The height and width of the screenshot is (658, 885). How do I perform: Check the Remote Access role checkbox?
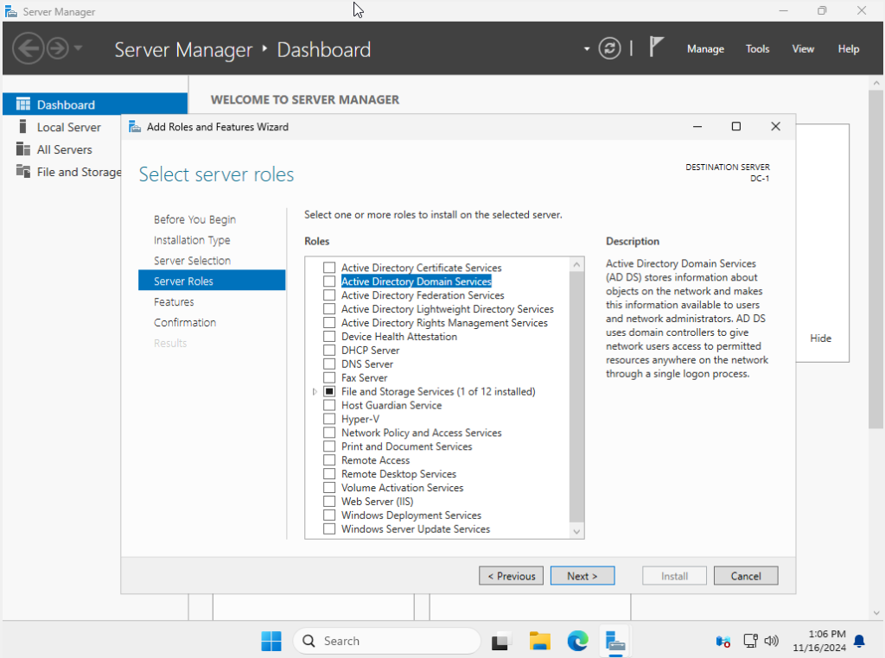[329, 460]
